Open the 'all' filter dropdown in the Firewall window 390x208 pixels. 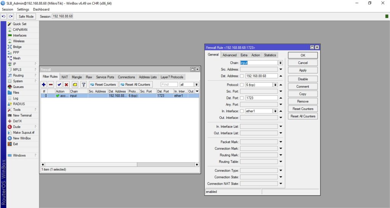pos(197,85)
